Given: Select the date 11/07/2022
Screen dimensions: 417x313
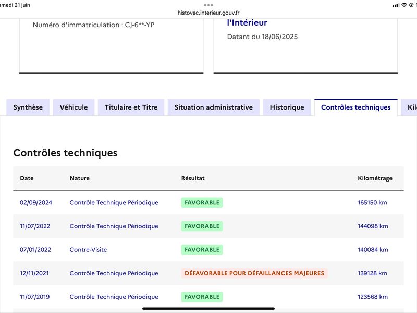Looking at the screenshot, I should [x=35, y=226].
